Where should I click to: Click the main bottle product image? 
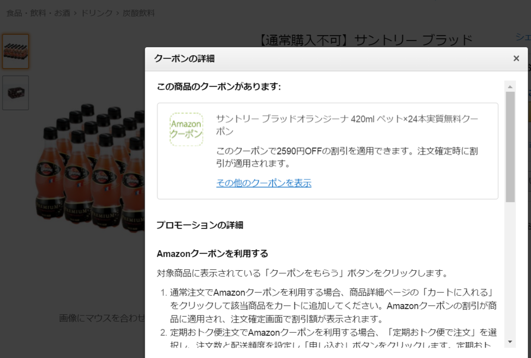[x=90, y=168]
